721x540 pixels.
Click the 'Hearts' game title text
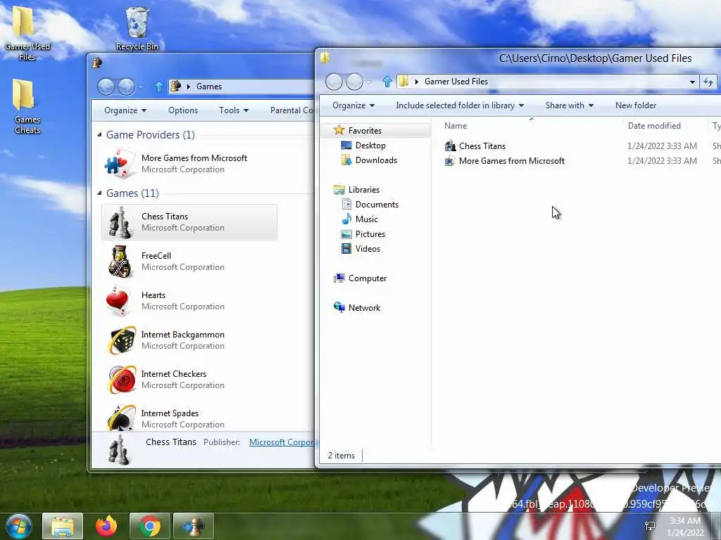tap(153, 295)
